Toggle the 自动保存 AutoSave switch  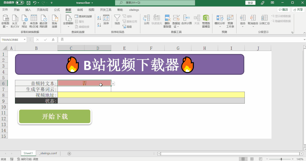tap(20, 3)
